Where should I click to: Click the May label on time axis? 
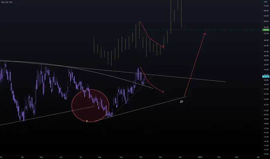41,157
